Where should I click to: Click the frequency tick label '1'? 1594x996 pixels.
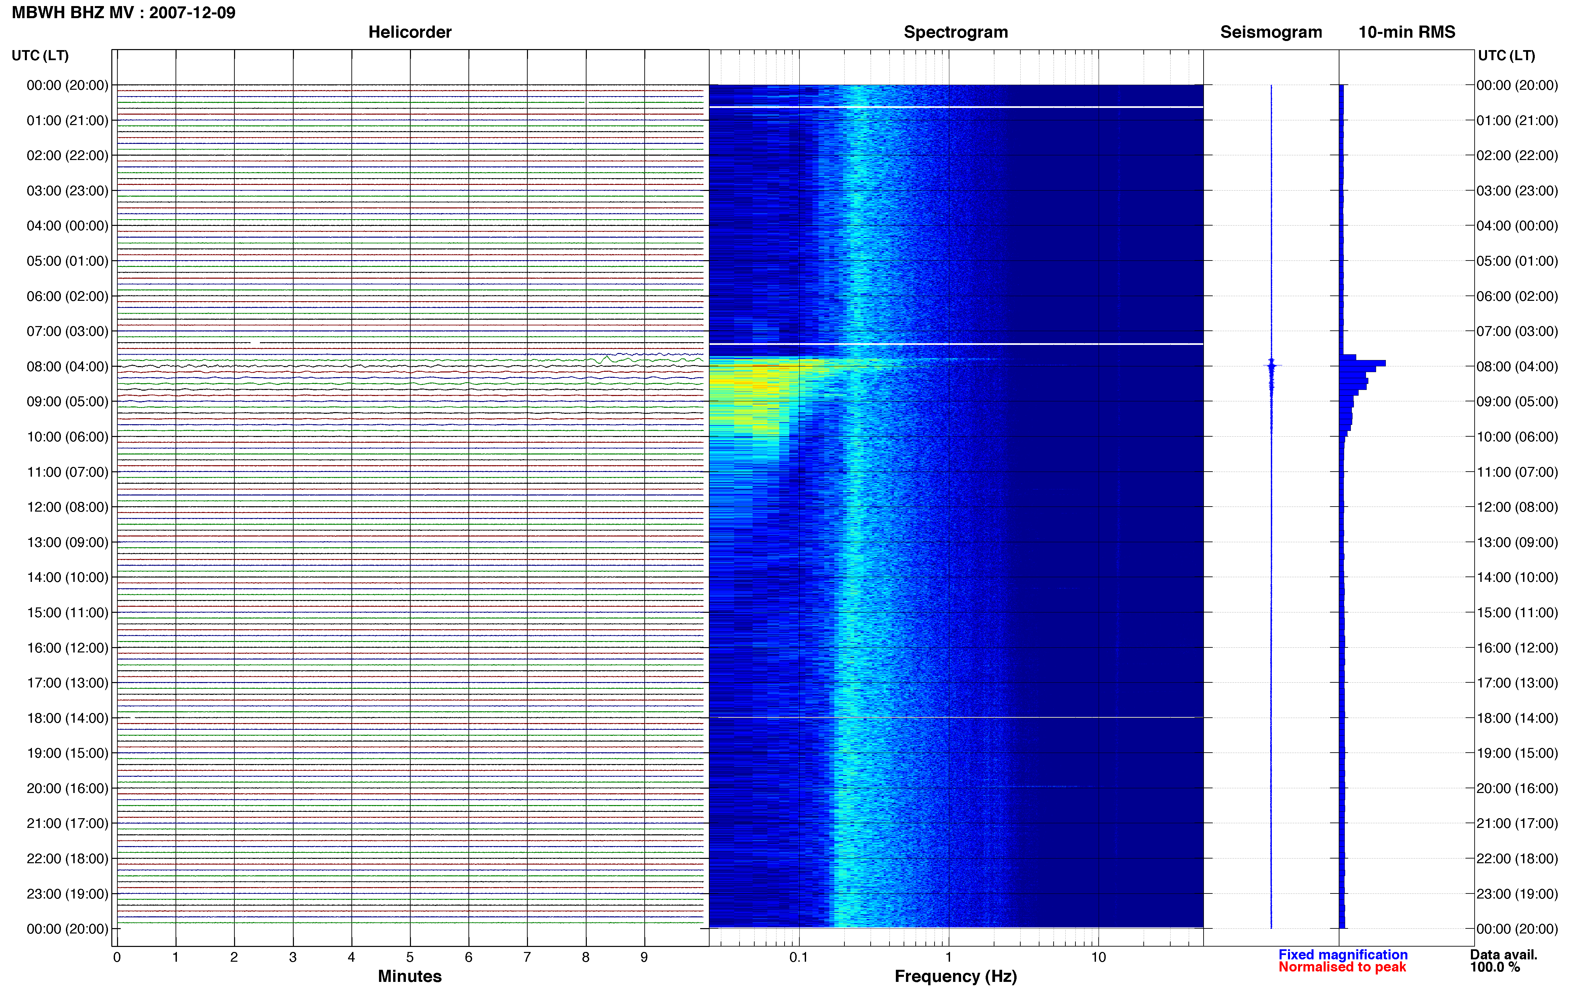tap(948, 957)
